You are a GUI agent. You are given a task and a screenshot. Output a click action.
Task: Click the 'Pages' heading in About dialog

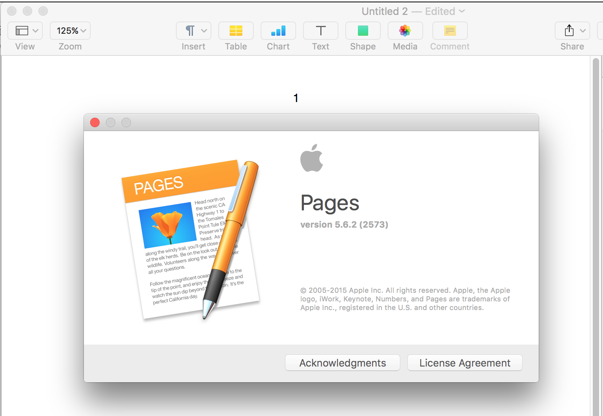coord(330,203)
